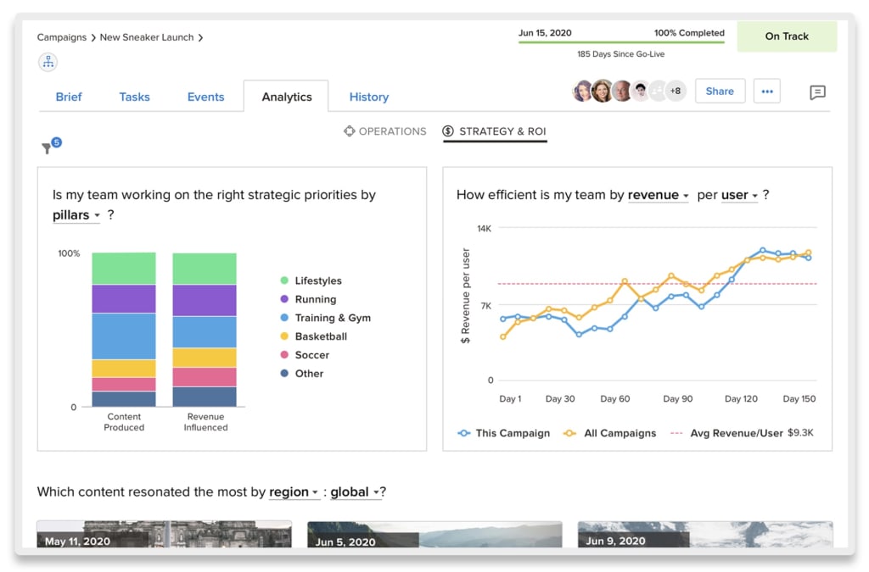Go back via the Campaigns breadcrumb link
Screen dimensions: 869x572
tap(61, 37)
